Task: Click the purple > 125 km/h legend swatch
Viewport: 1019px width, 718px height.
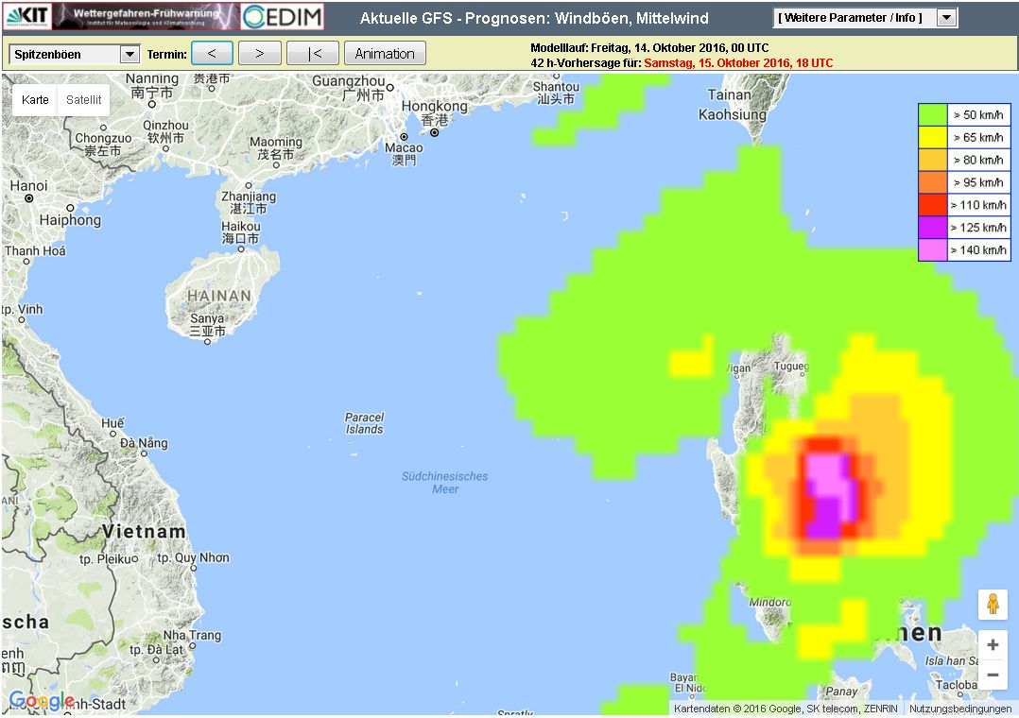Action: [x=933, y=228]
